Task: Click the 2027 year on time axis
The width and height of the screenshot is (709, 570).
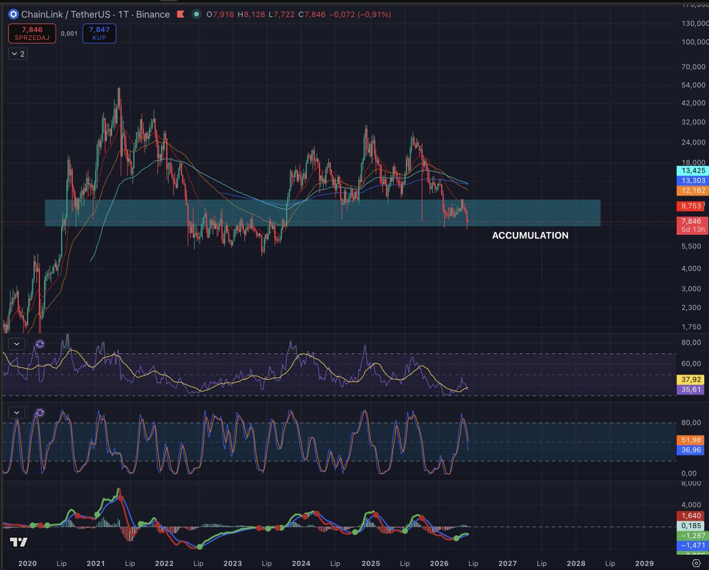Action: (508, 563)
